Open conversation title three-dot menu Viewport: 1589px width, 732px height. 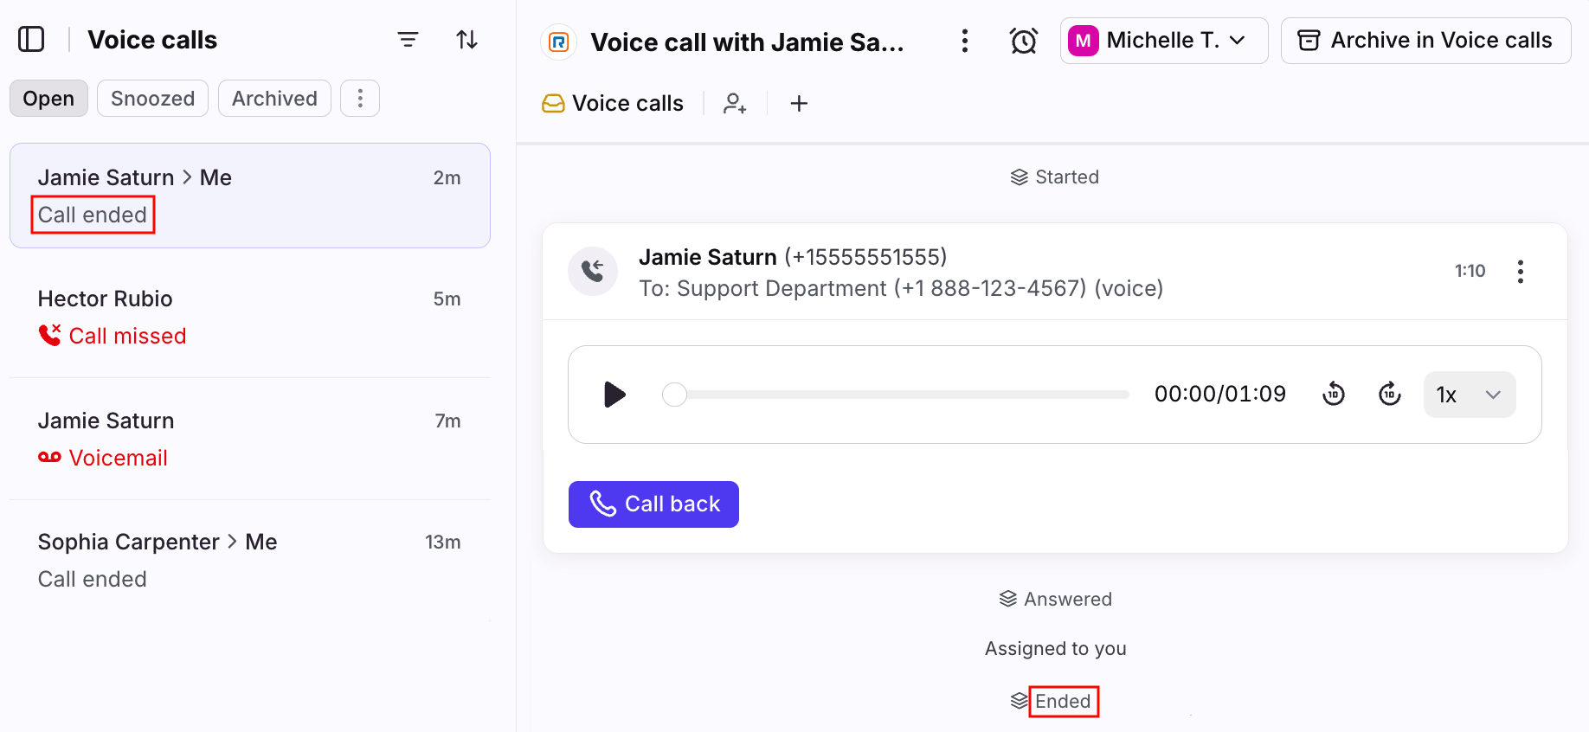(x=964, y=41)
